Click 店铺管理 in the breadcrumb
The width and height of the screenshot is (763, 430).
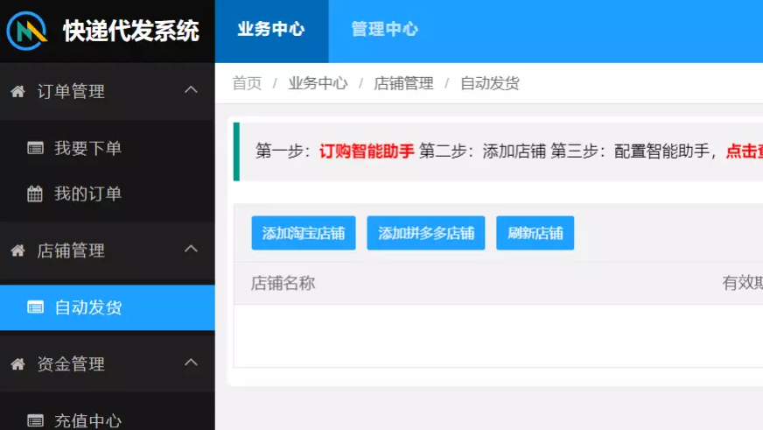[403, 83]
